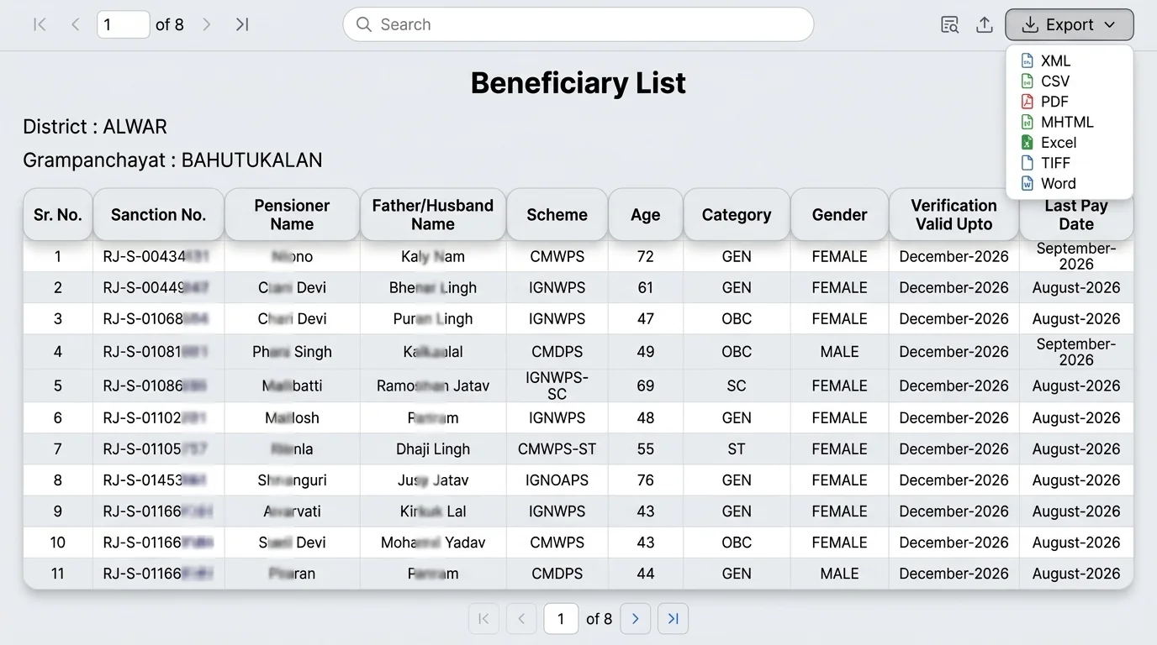
Task: Click the age value 72
Action: coord(646,256)
